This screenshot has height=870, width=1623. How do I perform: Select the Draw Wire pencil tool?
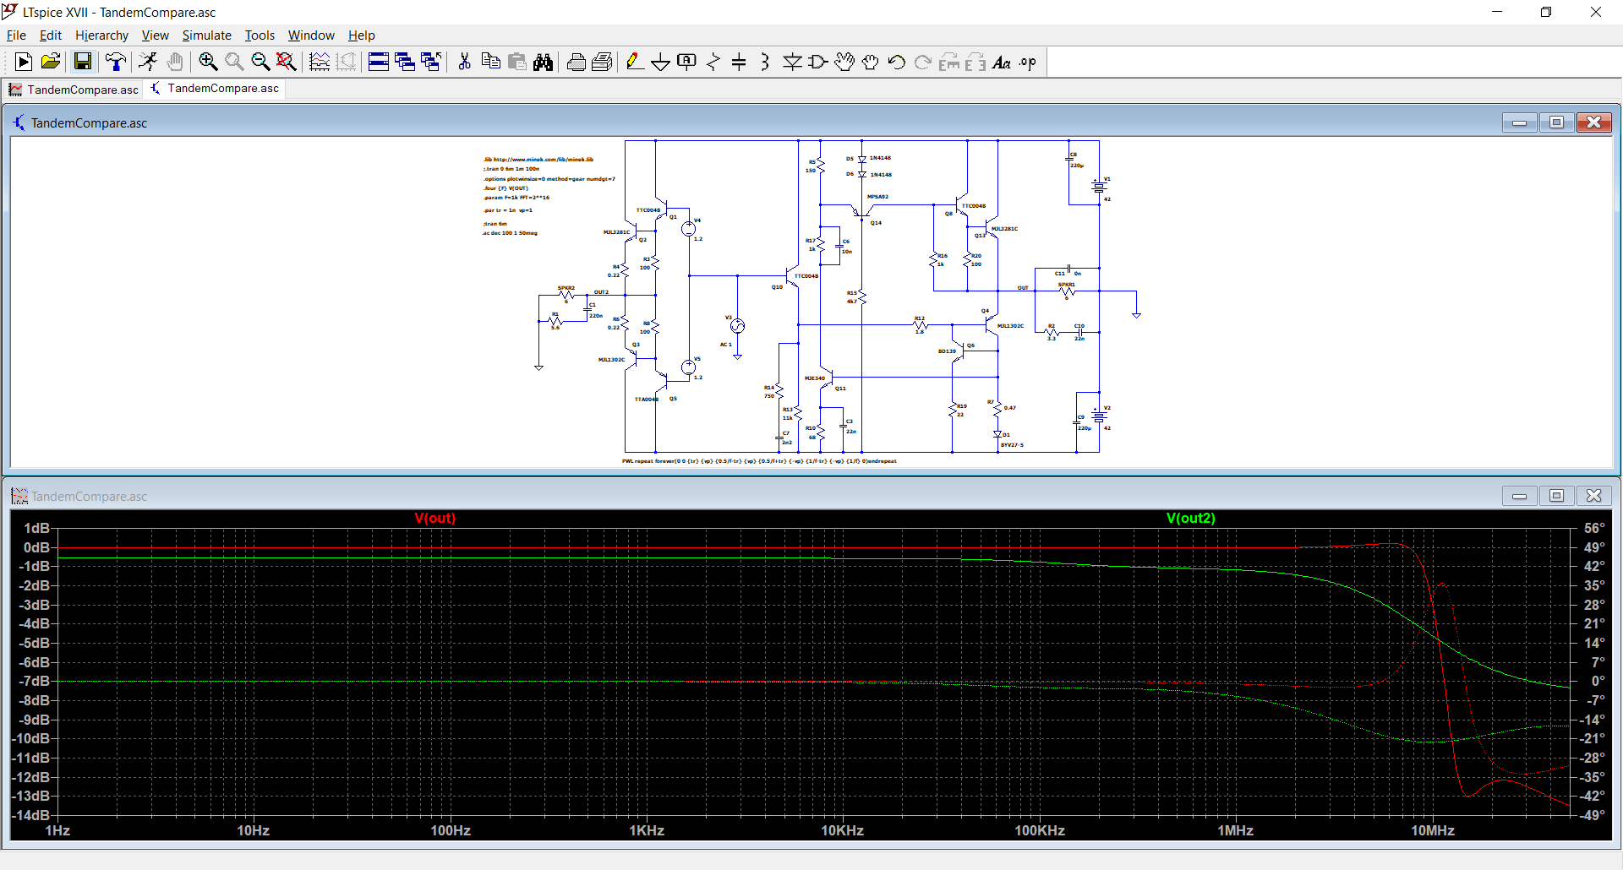pos(634,62)
